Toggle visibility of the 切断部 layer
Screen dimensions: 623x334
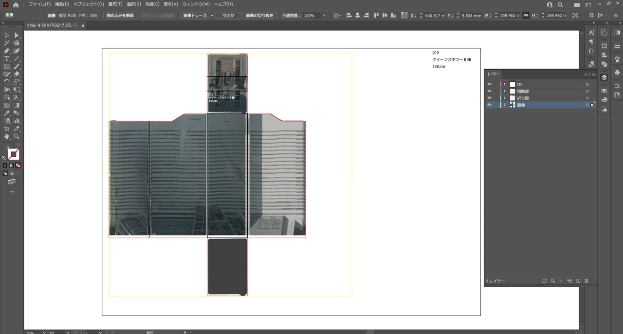point(489,91)
